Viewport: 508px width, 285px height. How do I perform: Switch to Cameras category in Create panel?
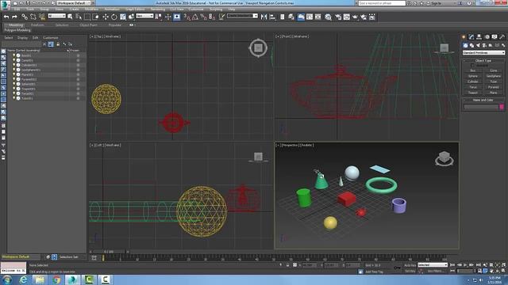point(484,45)
